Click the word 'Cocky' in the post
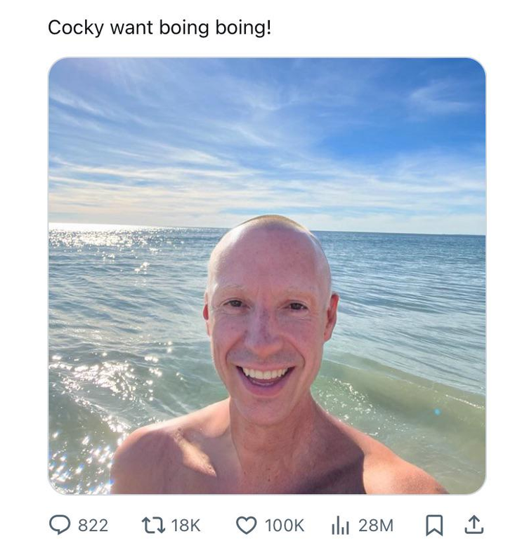 [76, 28]
